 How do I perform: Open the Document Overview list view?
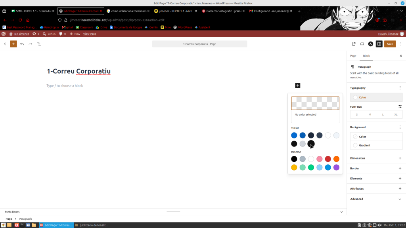point(39,44)
